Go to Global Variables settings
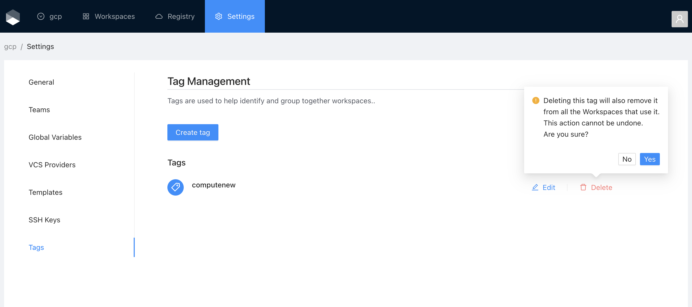 pos(55,137)
